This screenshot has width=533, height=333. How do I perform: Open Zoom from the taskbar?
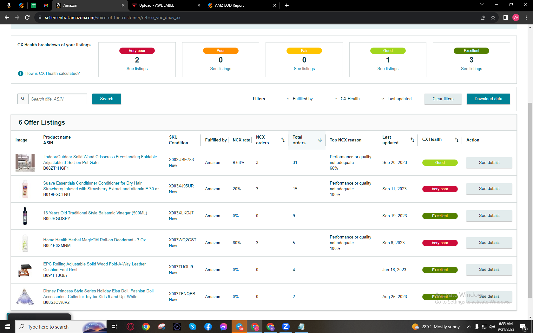click(286, 327)
